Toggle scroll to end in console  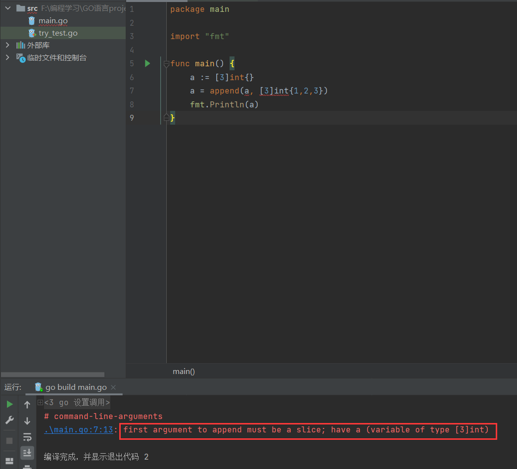point(27,453)
